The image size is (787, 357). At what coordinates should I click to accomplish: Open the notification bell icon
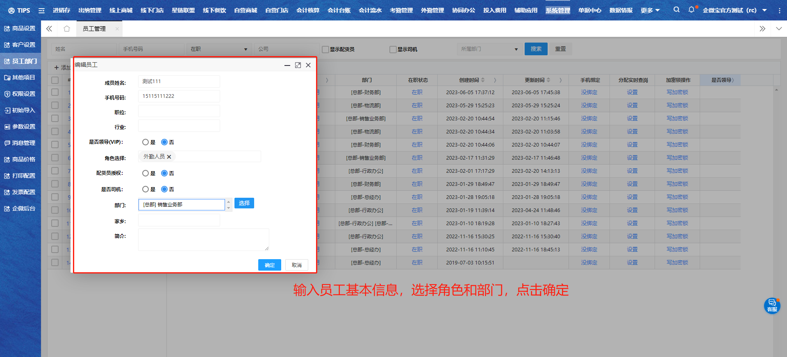click(691, 10)
